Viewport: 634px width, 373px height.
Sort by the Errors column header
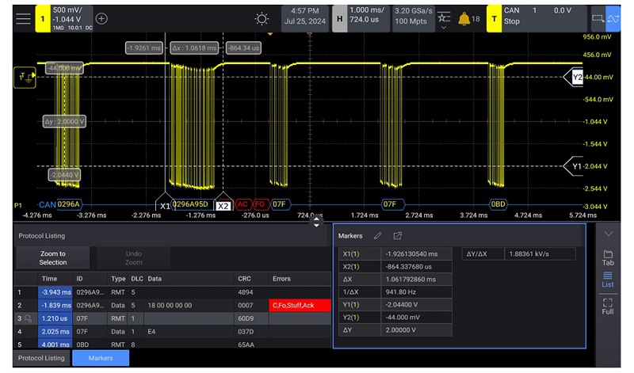(x=281, y=279)
